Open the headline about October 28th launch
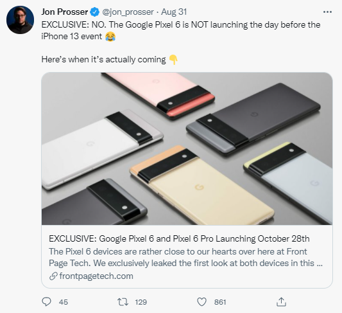Screen dimensions: 342x313 179,238
